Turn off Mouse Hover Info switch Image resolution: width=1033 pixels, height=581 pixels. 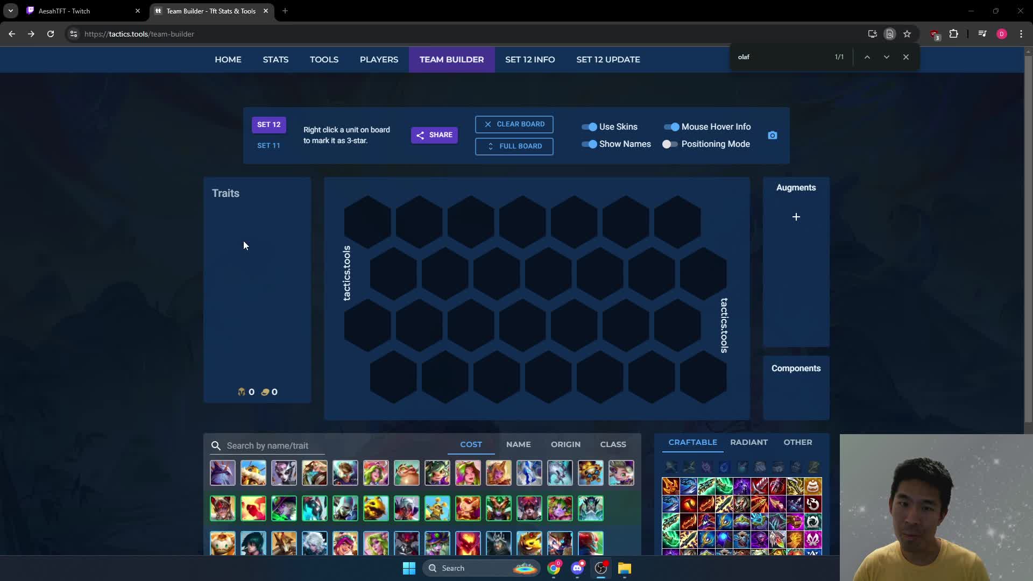click(x=671, y=127)
